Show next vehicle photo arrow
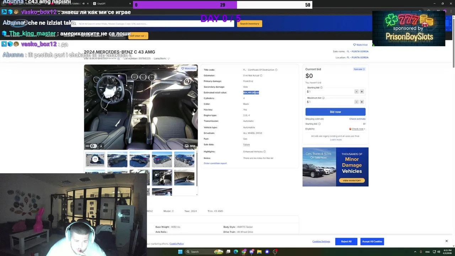The width and height of the screenshot is (455, 256). [x=194, y=110]
